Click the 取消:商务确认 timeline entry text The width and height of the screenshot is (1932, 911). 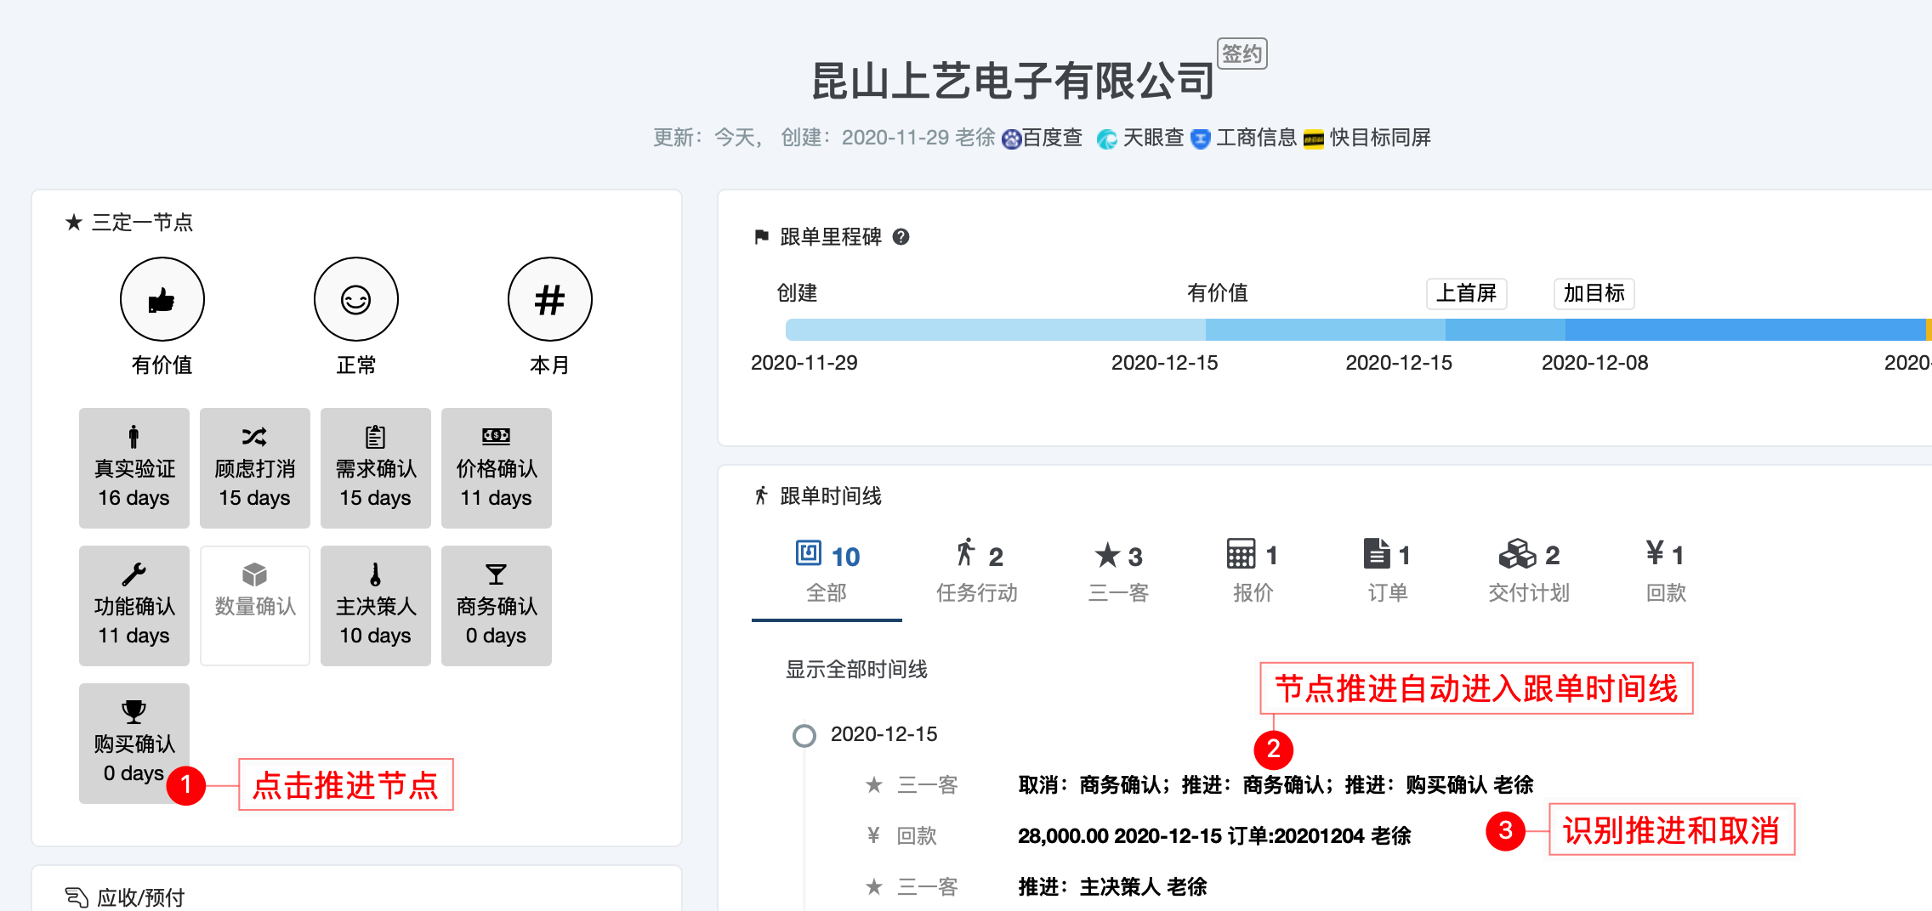1276,784
